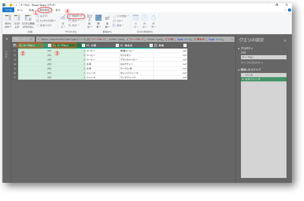Close the Query Settings (クエリの設定) pane

tap(285, 41)
